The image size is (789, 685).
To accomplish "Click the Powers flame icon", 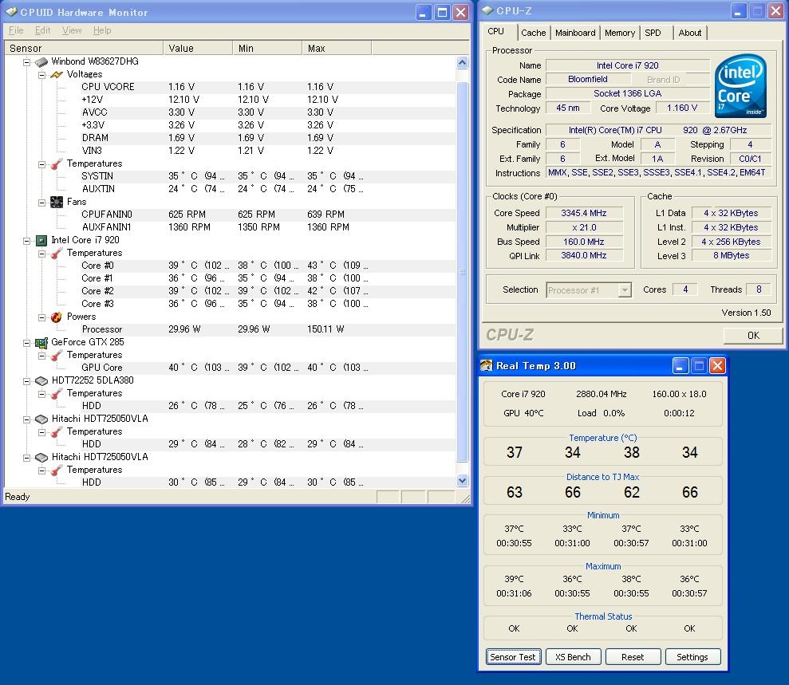I will [57, 317].
